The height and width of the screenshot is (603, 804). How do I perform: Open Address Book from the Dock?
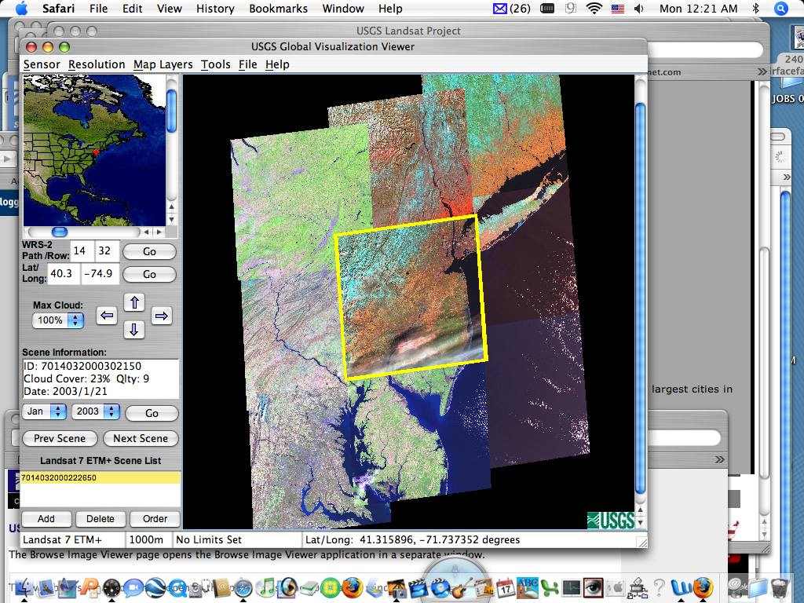221,587
